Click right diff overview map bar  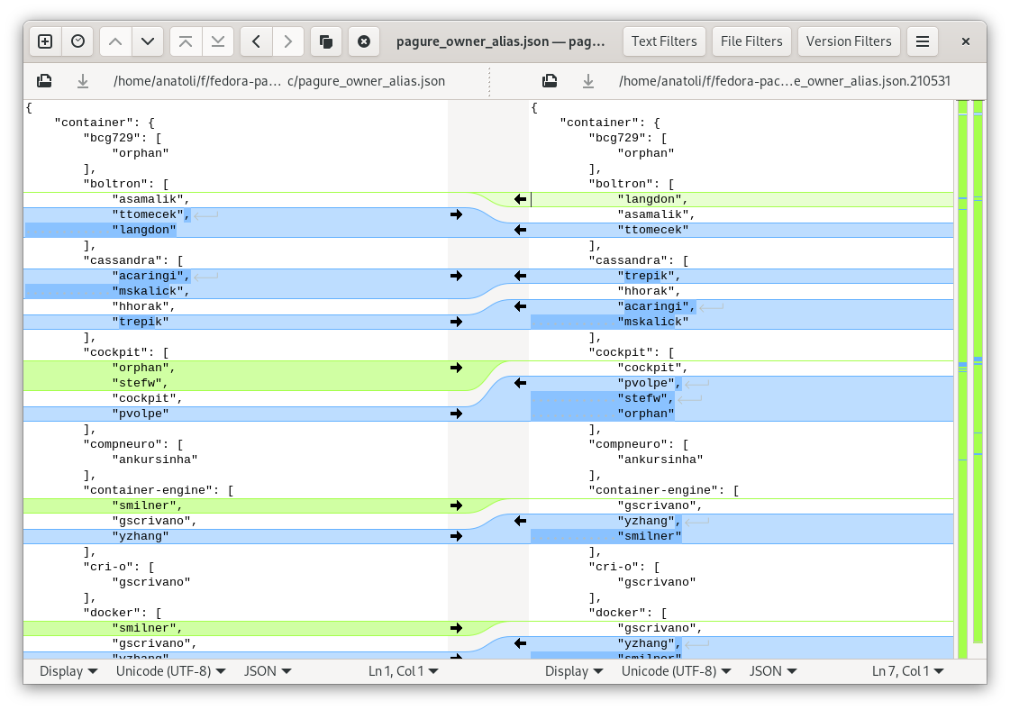point(978,372)
